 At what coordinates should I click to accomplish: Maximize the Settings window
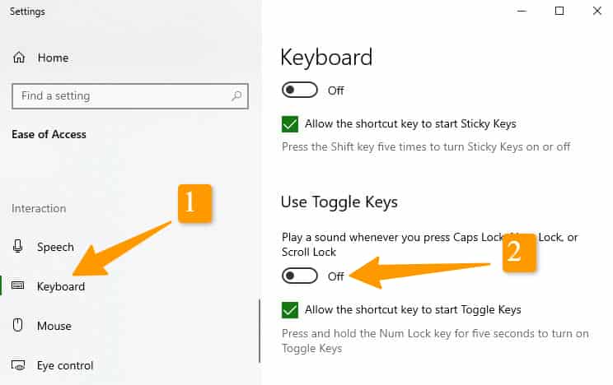559,11
